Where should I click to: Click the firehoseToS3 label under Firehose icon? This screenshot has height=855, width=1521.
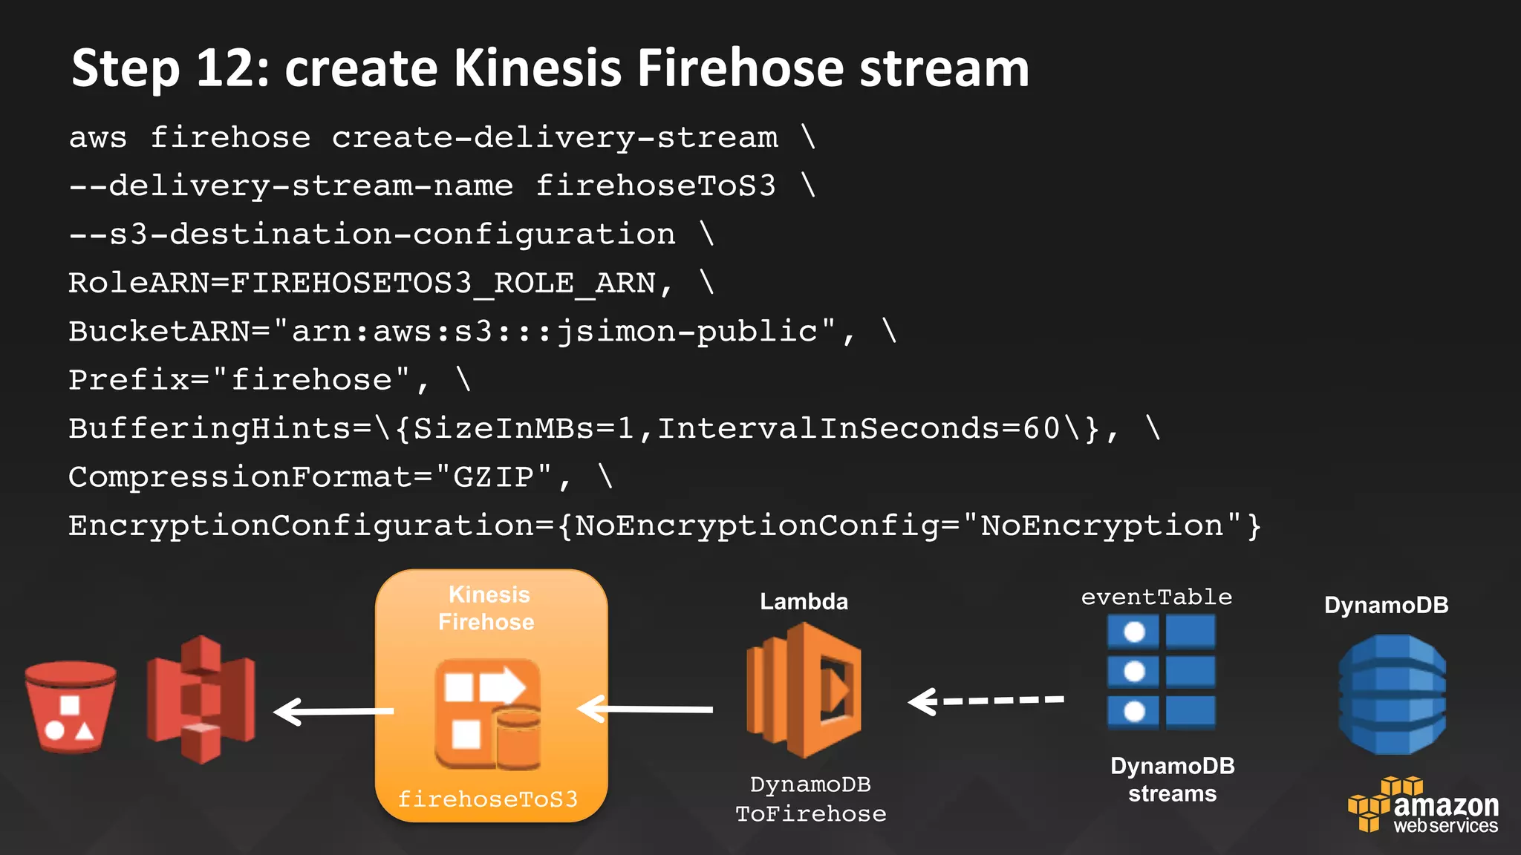pyautogui.click(x=488, y=799)
